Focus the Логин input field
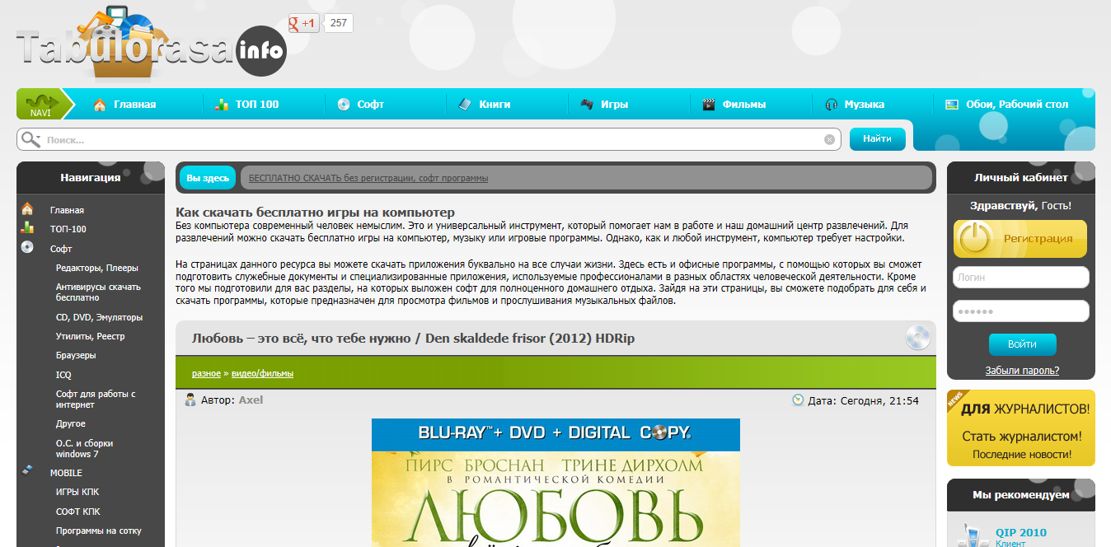Screen dimensions: 1111x547 coord(1021,278)
